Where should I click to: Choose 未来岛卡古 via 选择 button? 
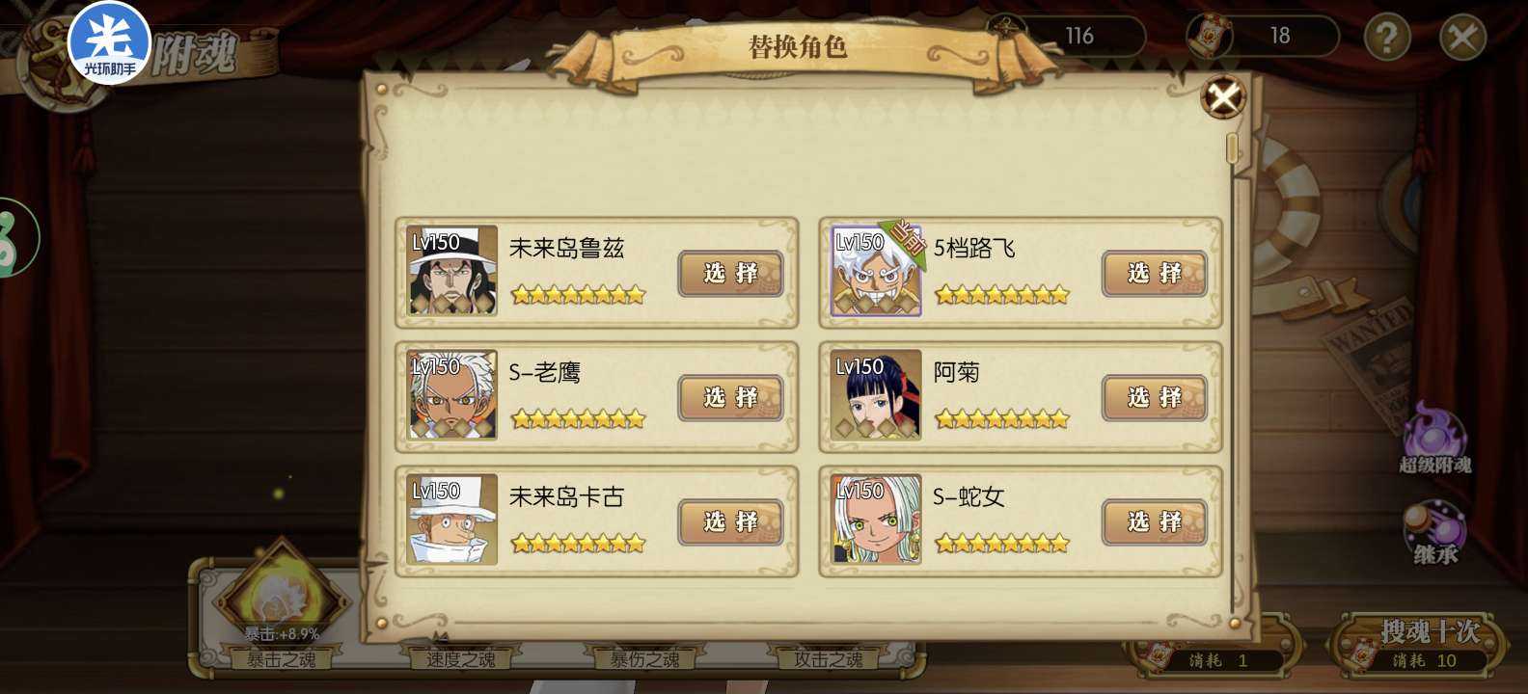pyautogui.click(x=730, y=521)
